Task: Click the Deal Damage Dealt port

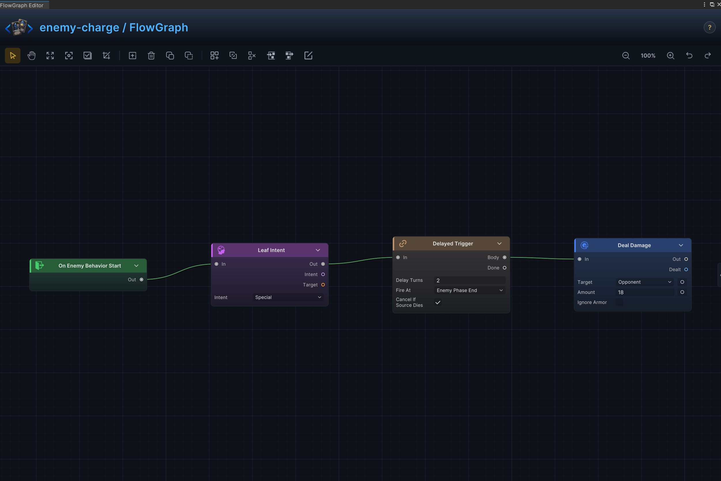Action: point(686,269)
